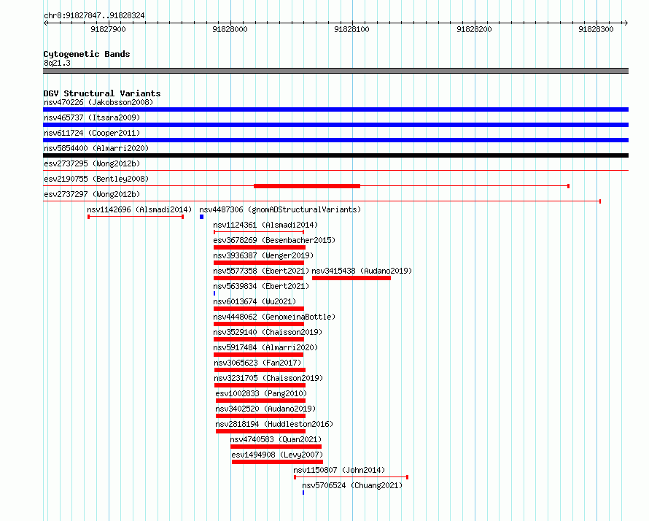This screenshot has width=649, height=521.
Task: Click the nsv4740583 (Quan2021) label
Action: pos(276,439)
